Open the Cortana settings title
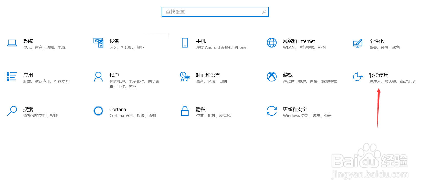The image size is (432, 189). point(118,109)
